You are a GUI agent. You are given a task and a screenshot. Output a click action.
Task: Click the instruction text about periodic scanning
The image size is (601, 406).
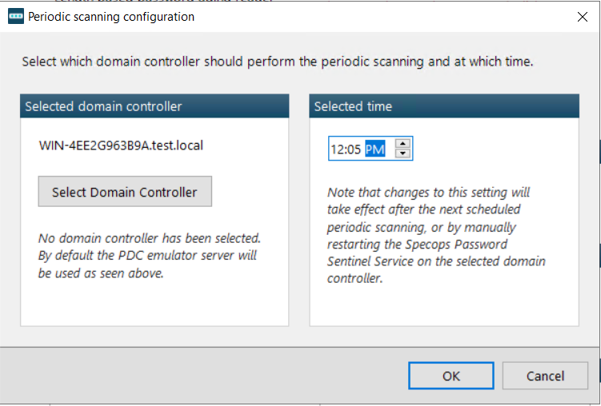click(278, 62)
